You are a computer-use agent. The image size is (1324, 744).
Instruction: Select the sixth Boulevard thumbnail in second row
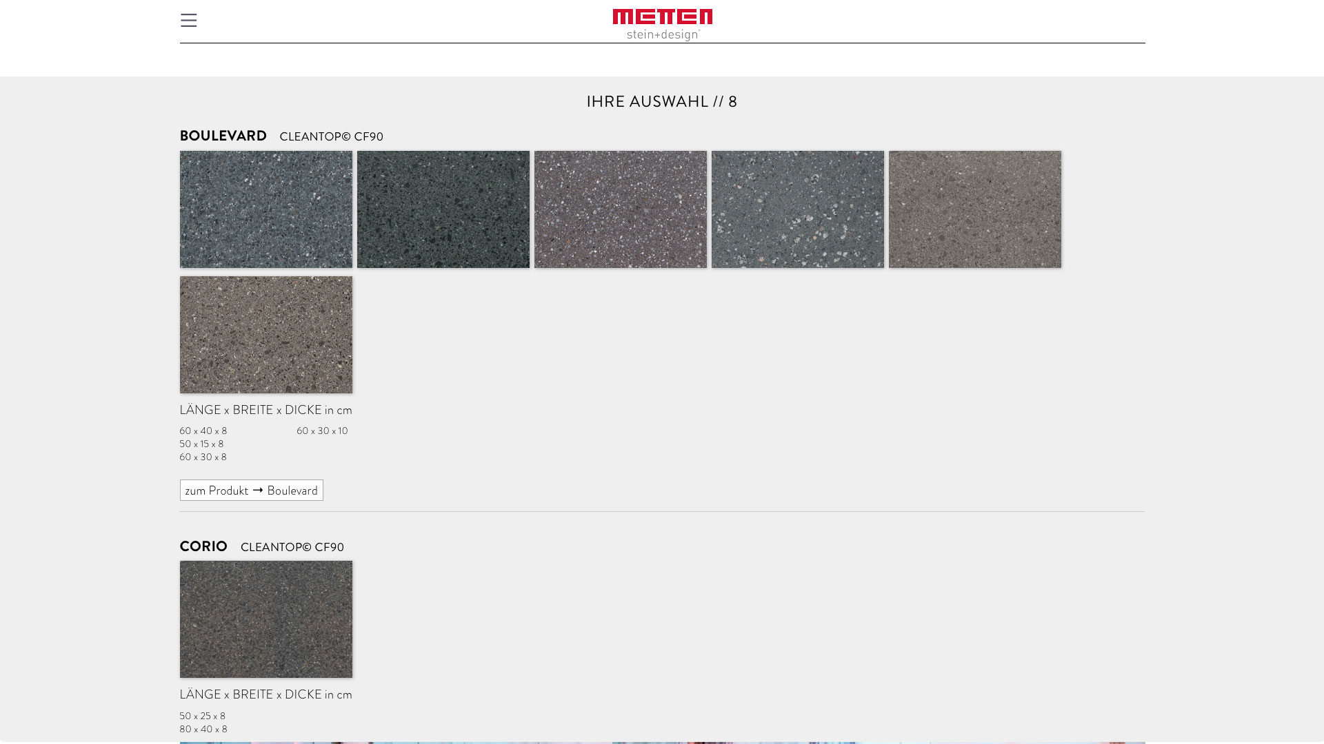(x=266, y=335)
